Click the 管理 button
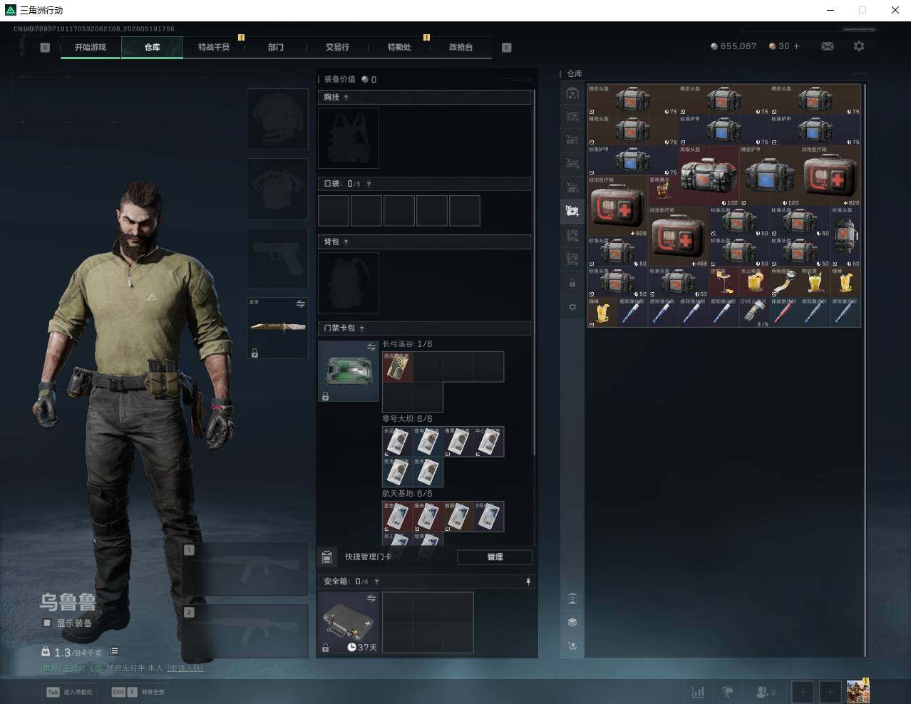This screenshot has width=911, height=704. point(495,557)
